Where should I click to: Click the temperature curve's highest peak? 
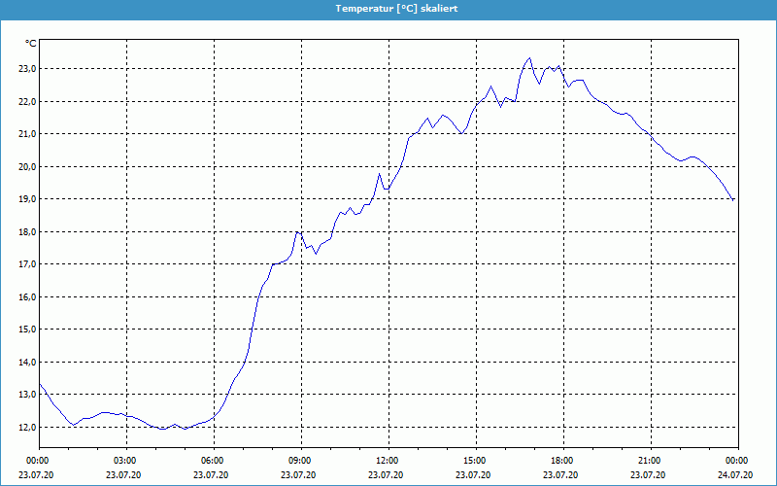click(529, 57)
